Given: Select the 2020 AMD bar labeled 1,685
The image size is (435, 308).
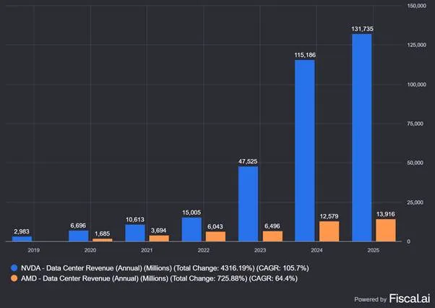Looking at the screenshot, I should click(x=103, y=240).
